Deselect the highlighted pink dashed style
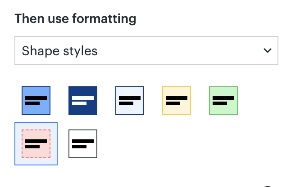The image size is (291, 187). pyautogui.click(x=36, y=144)
